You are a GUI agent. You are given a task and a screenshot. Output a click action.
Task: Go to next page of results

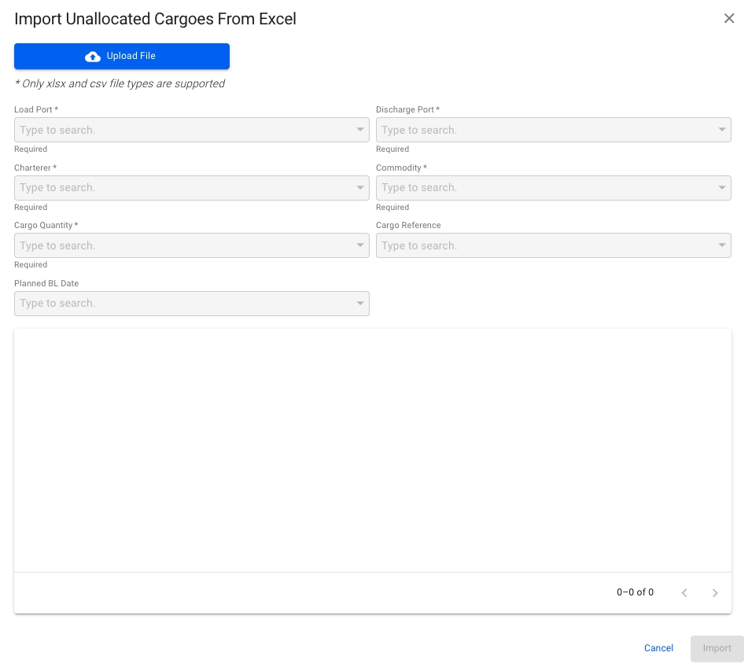715,592
